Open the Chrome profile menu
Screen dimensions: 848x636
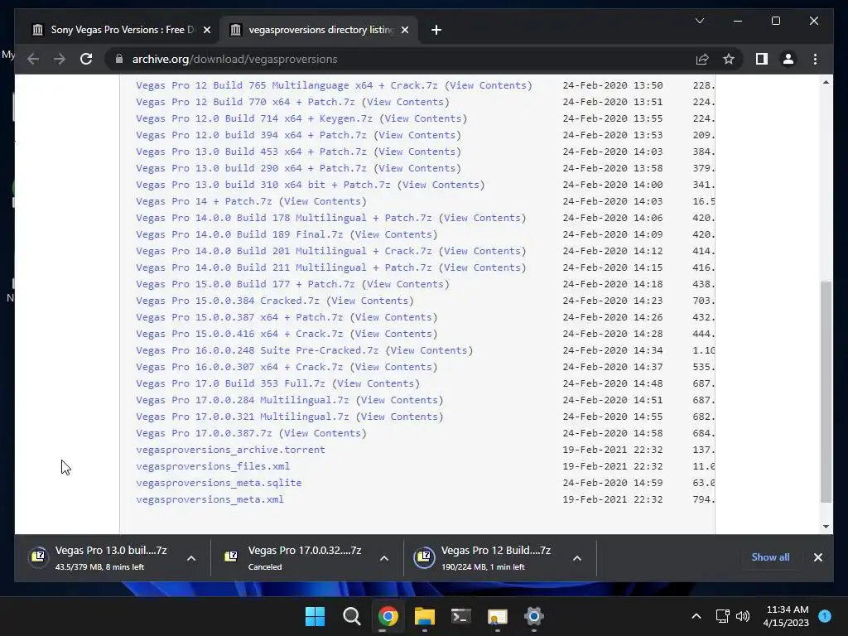tap(788, 59)
